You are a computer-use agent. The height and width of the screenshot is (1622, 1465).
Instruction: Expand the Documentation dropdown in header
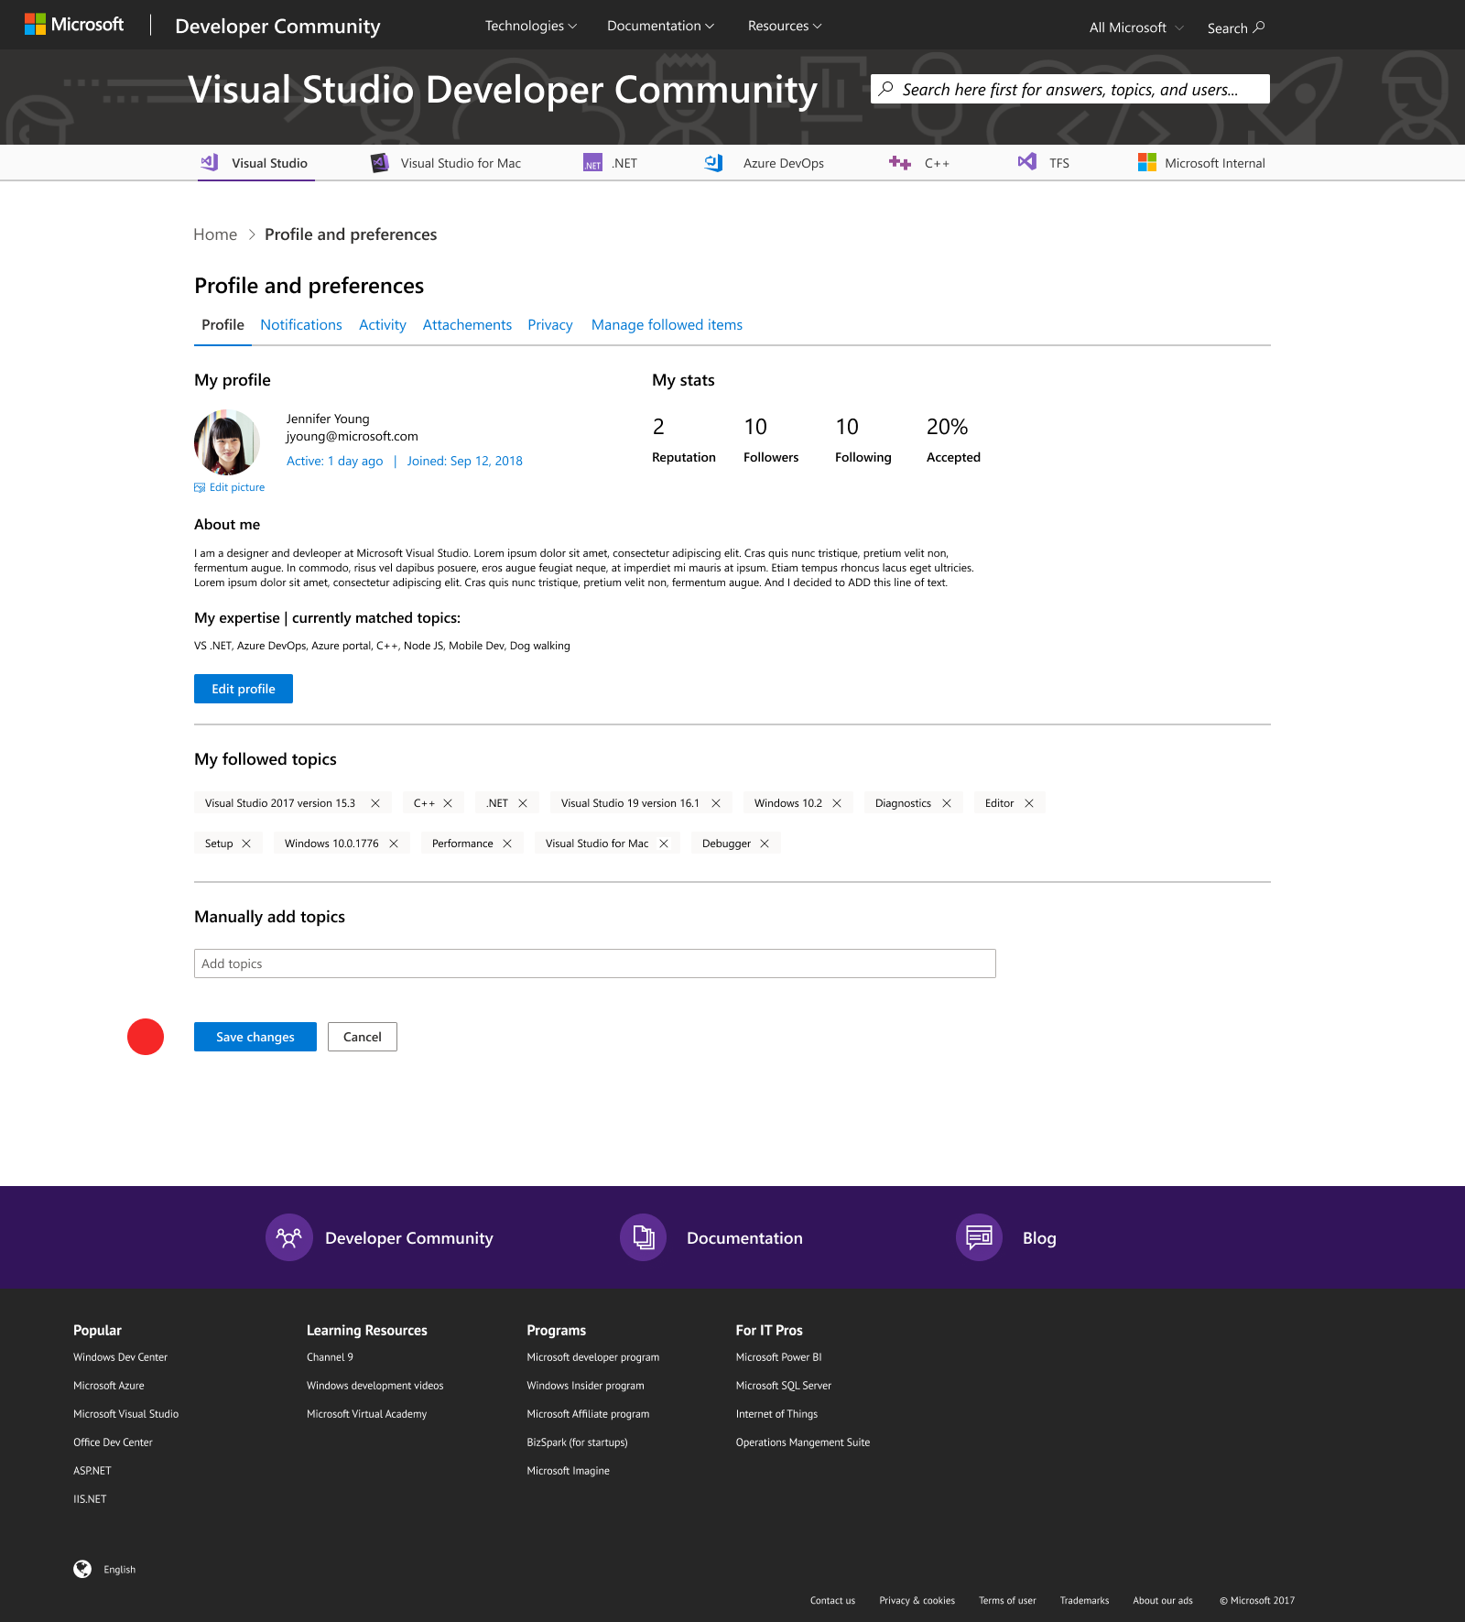click(660, 26)
